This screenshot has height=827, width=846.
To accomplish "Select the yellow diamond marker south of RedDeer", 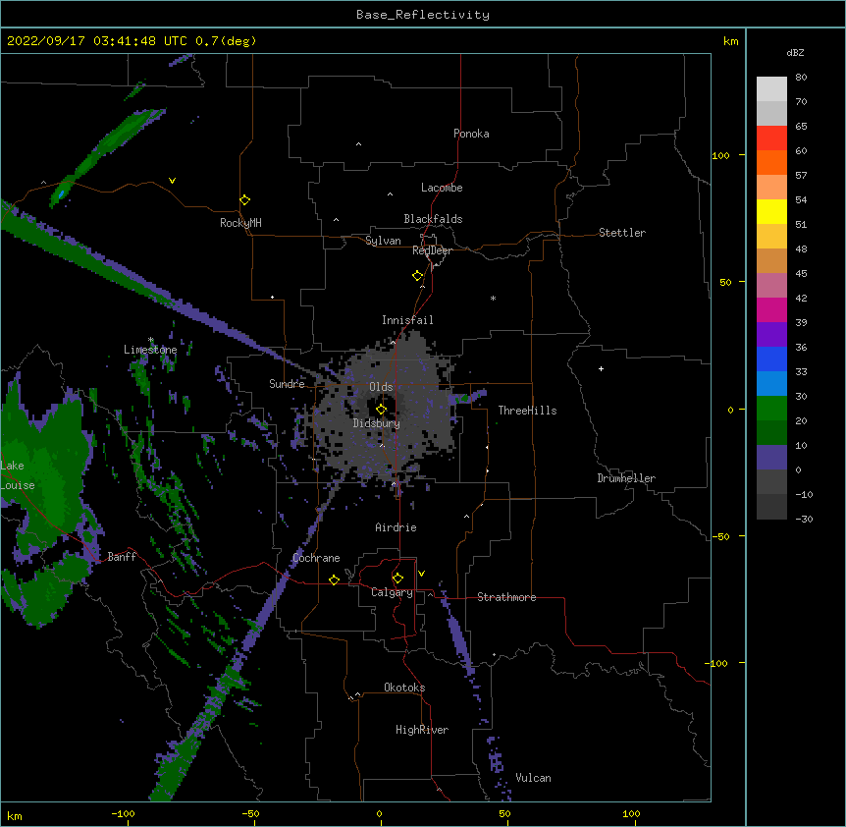I will coord(417,276).
